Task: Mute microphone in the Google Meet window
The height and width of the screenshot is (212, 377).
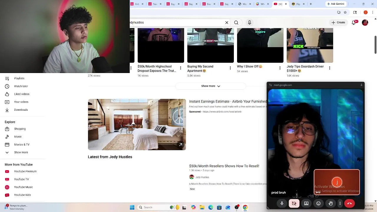Action: tap(282, 203)
